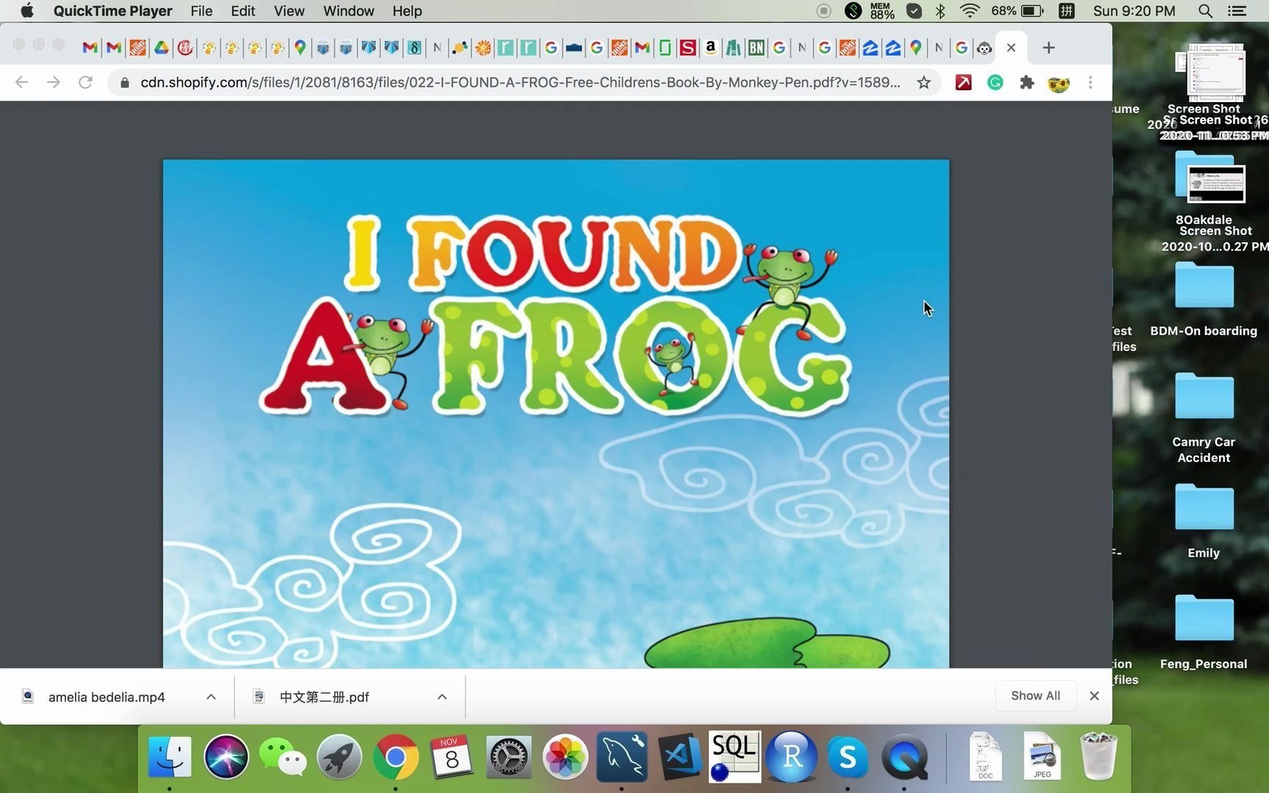Open the QuickTime Player application menu
The width and height of the screenshot is (1269, 793).
coord(112,11)
